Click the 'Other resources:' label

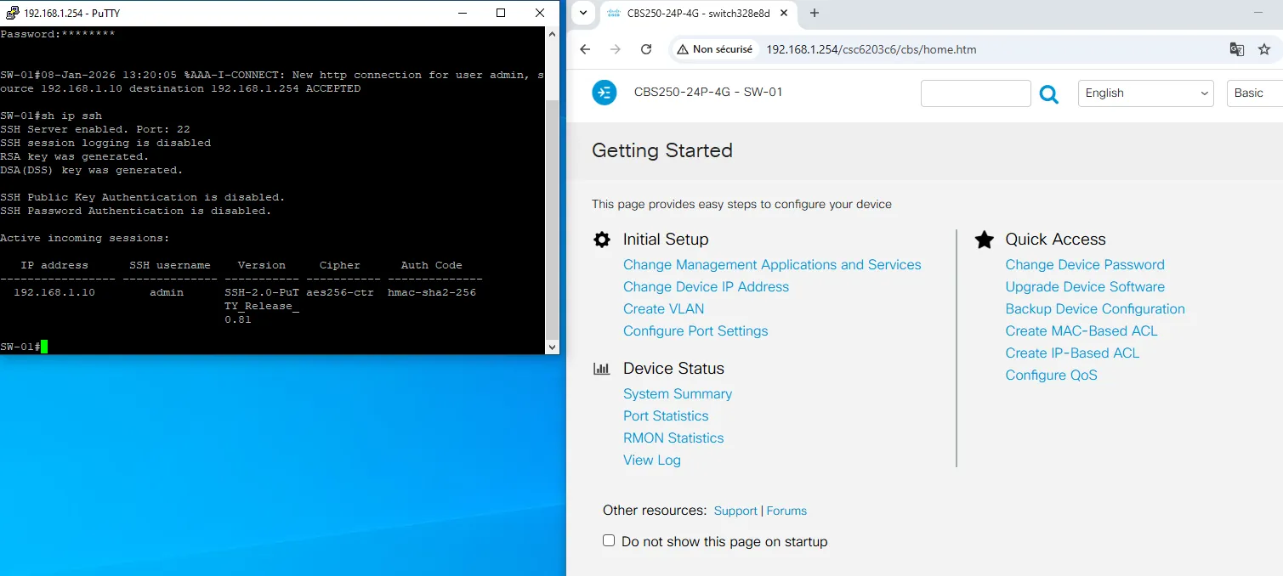click(x=655, y=511)
